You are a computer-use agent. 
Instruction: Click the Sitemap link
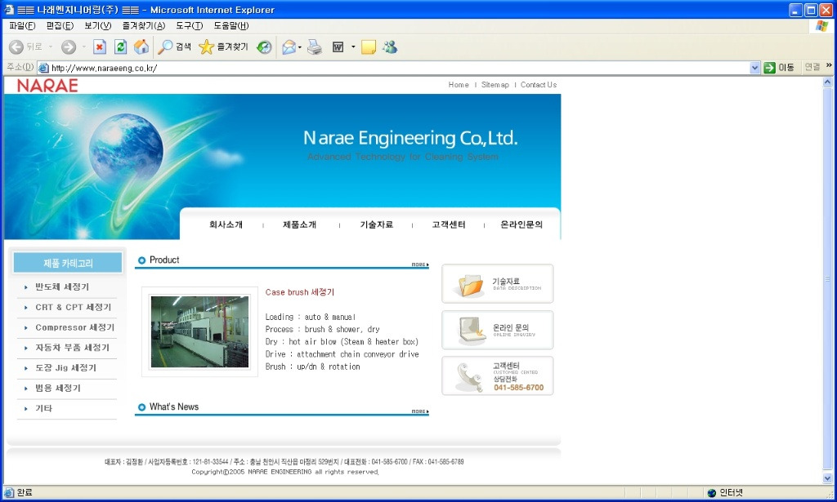coord(495,85)
